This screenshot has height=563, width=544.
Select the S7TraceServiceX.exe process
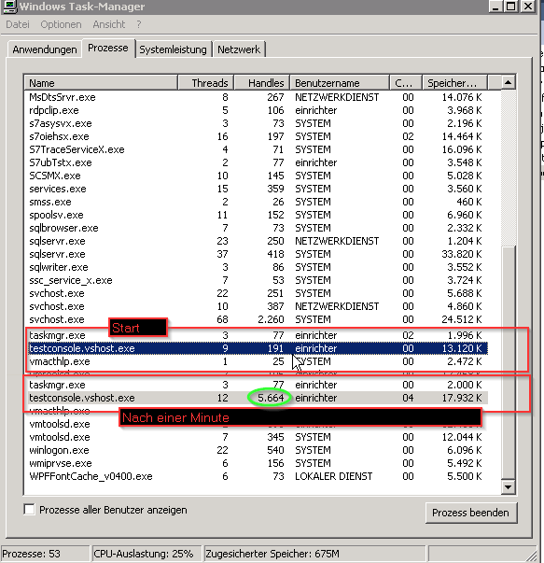(x=256, y=149)
